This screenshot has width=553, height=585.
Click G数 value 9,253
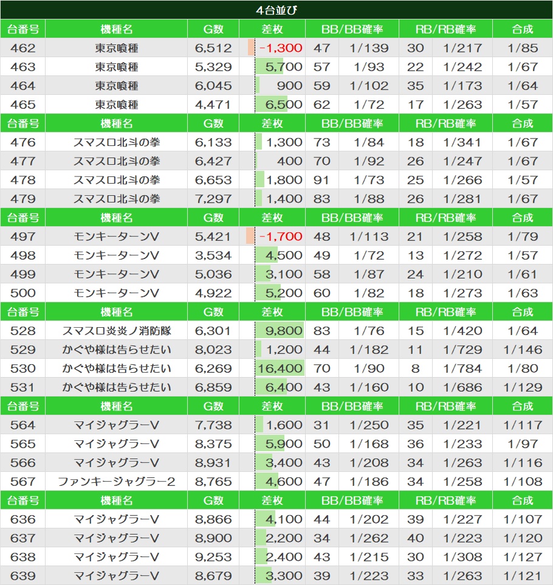(213, 556)
